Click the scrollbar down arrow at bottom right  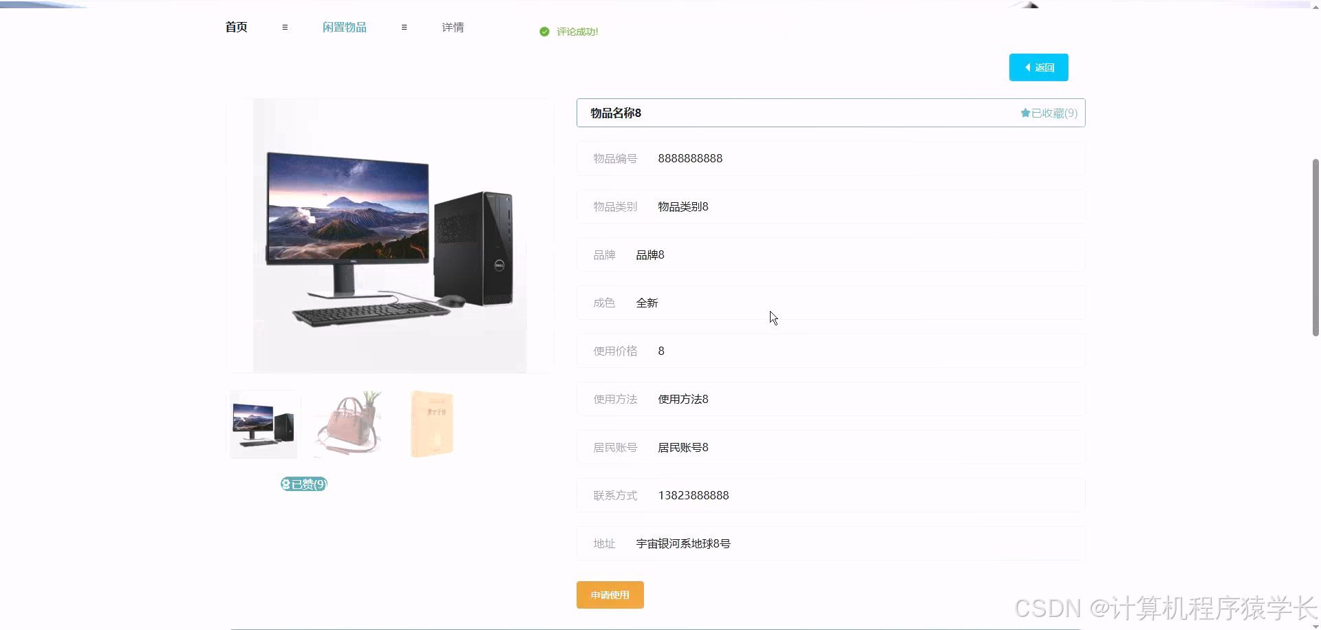coord(1313,624)
